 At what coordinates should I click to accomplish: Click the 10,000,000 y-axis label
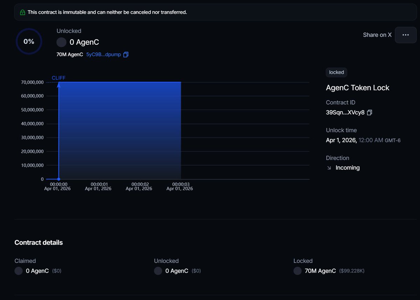pyautogui.click(x=33, y=165)
